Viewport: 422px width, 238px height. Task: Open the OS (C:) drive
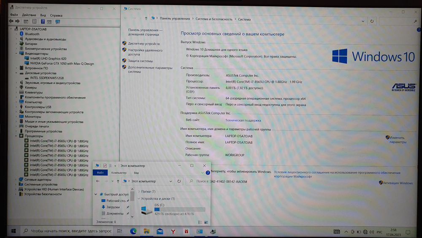tap(173, 209)
